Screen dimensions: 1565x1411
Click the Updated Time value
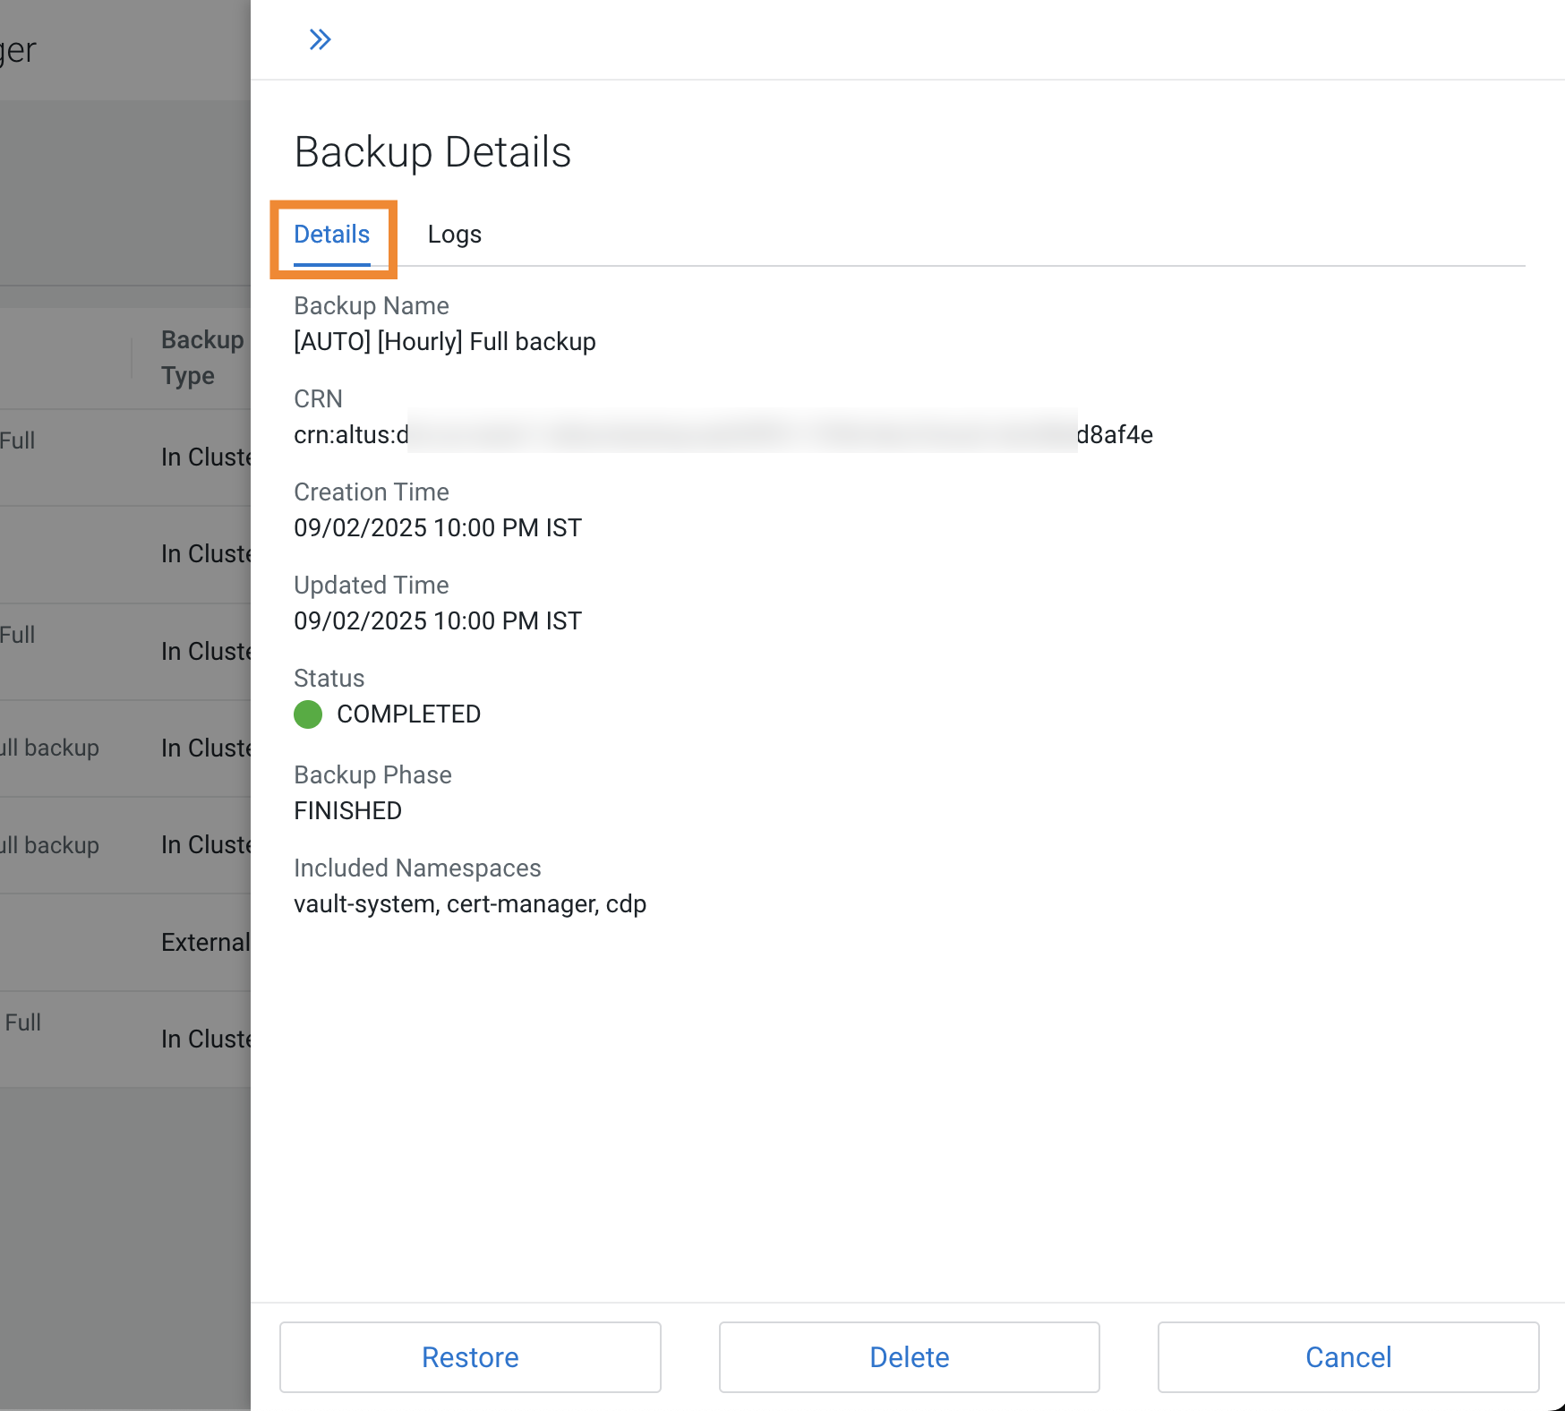tap(438, 620)
